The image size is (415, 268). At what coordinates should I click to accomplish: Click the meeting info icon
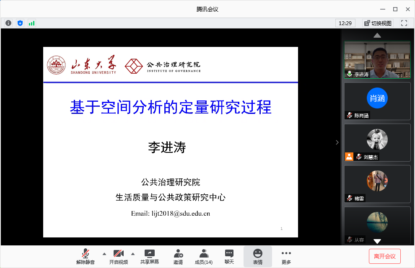(x=8, y=23)
